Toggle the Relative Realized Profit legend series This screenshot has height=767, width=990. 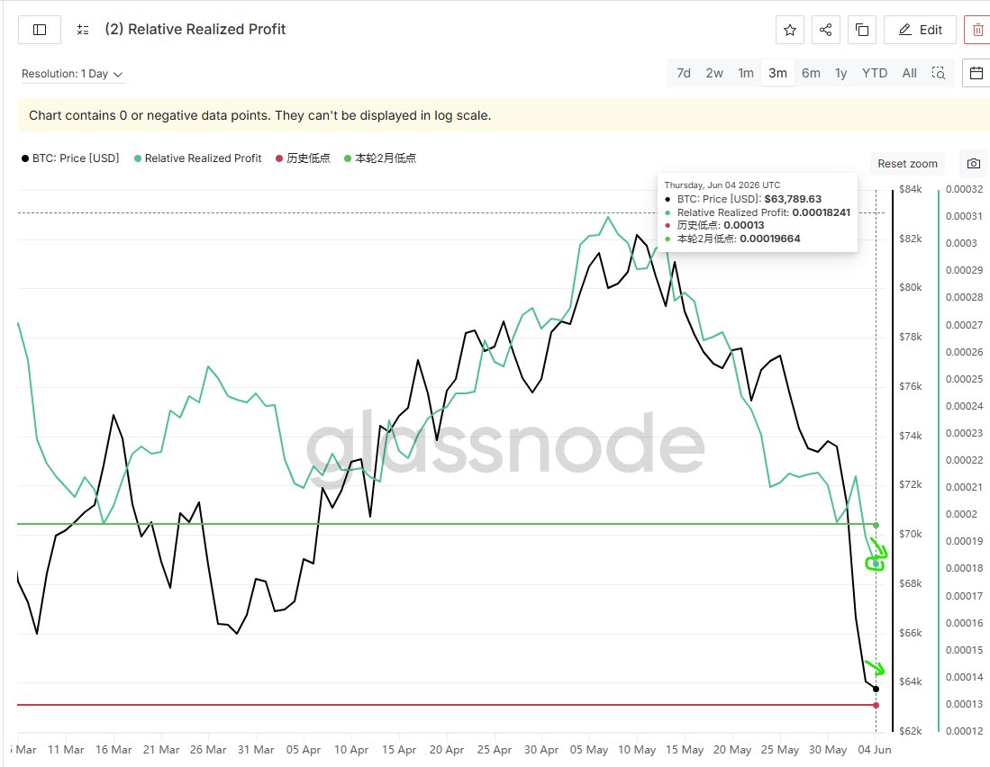pos(197,158)
